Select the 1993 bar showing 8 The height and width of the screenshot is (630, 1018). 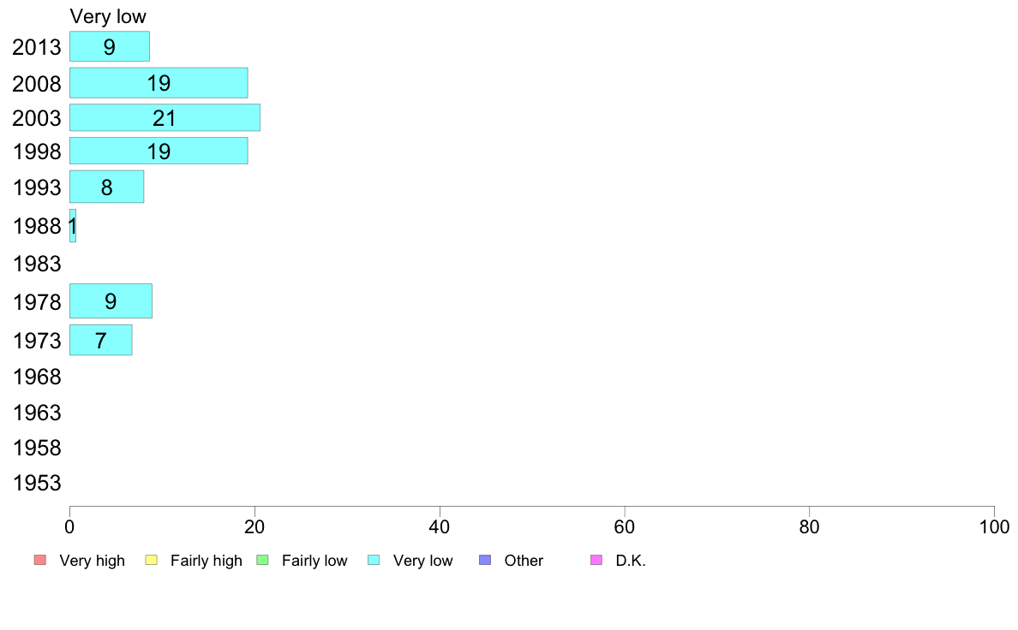(x=106, y=187)
